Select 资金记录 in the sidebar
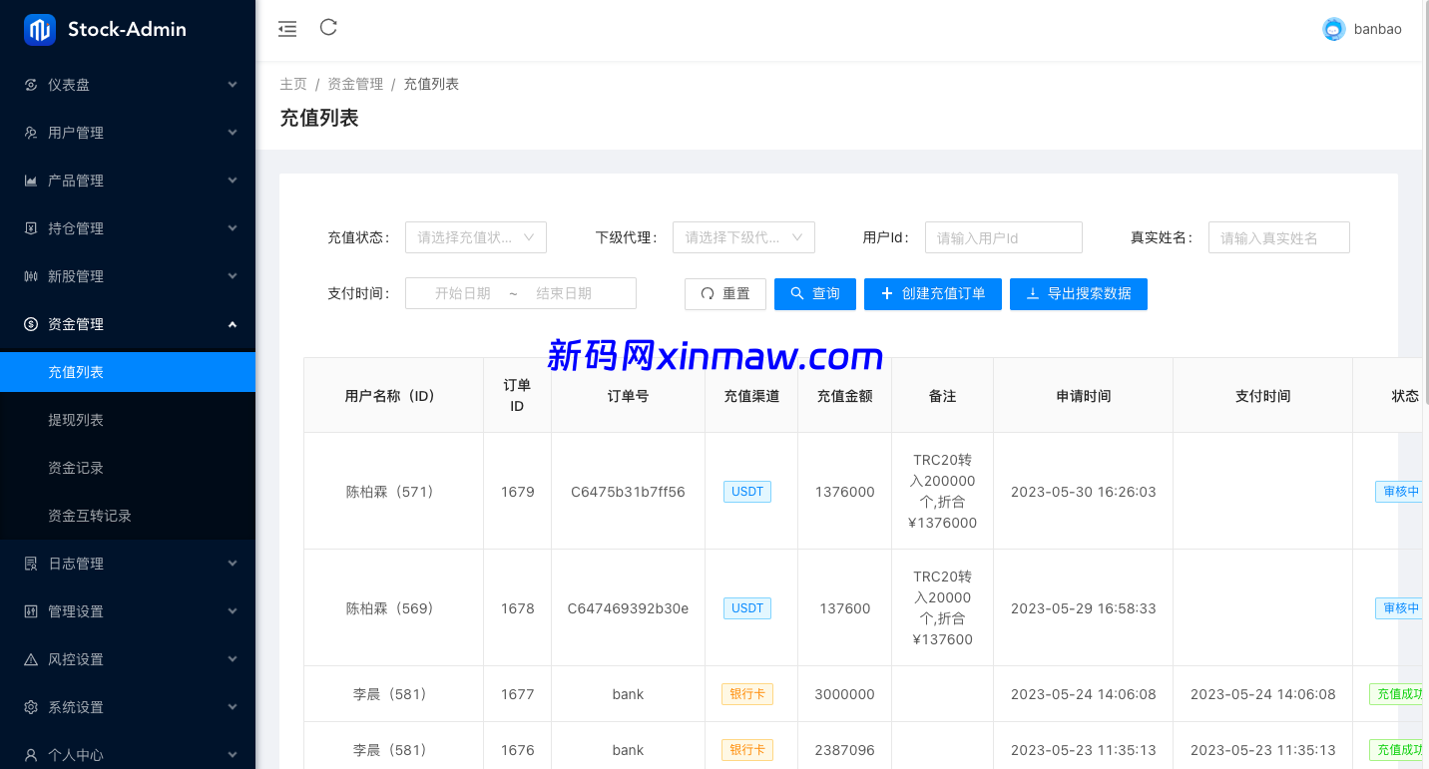The height and width of the screenshot is (769, 1429). (x=76, y=468)
